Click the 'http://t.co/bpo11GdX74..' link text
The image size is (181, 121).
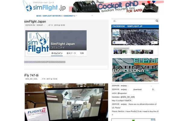click(x=122, y=101)
